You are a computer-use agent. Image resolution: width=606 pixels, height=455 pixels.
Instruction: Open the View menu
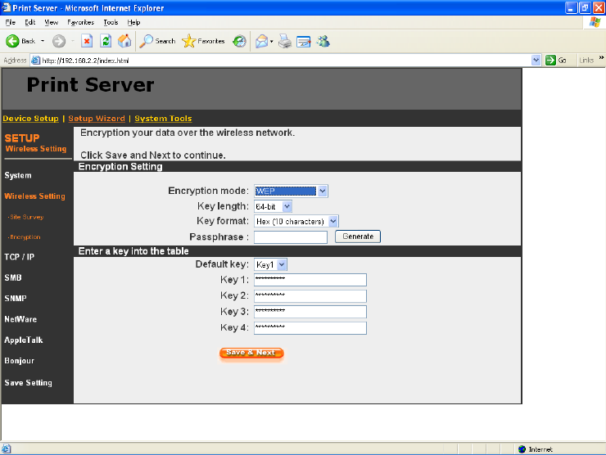click(x=52, y=22)
